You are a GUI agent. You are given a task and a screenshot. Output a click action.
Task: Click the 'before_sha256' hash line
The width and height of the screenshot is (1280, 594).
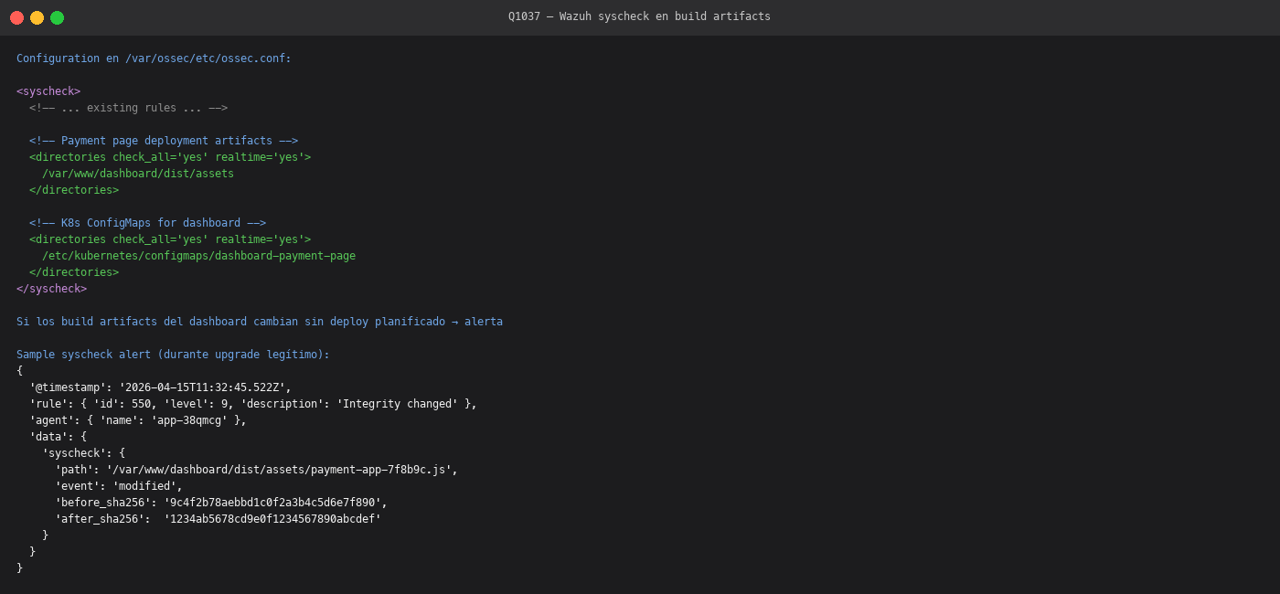pyautogui.click(x=221, y=503)
